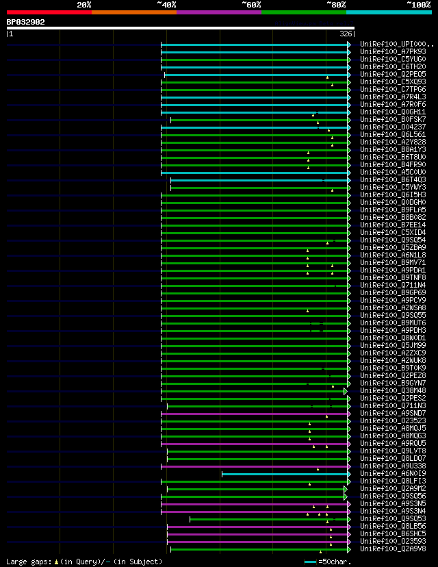Image resolution: width=438 pixels, height=567 pixels.
Task: Click the white query sequence bar
Action: click(x=180, y=28)
